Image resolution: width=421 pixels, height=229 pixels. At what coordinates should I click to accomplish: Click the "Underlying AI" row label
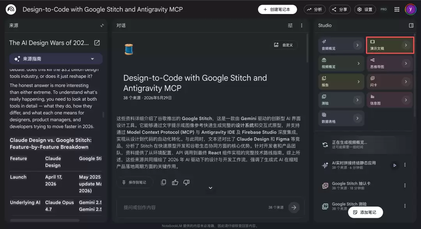(x=25, y=203)
